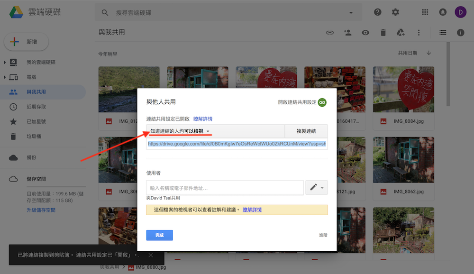The image size is (474, 274).
Task: Click the "get shareable link" toolbar icon
Action: pyautogui.click(x=329, y=32)
